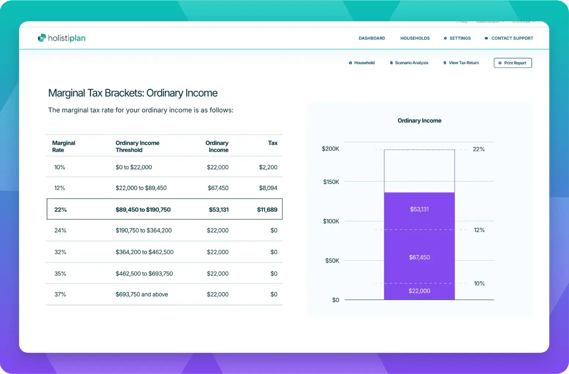Click the Scenario Analysis document icon
This screenshot has height=374, width=569.
[391, 63]
